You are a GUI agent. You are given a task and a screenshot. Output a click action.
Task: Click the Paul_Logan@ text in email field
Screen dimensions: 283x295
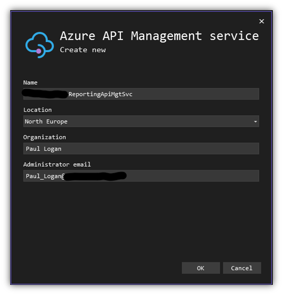tap(45, 176)
